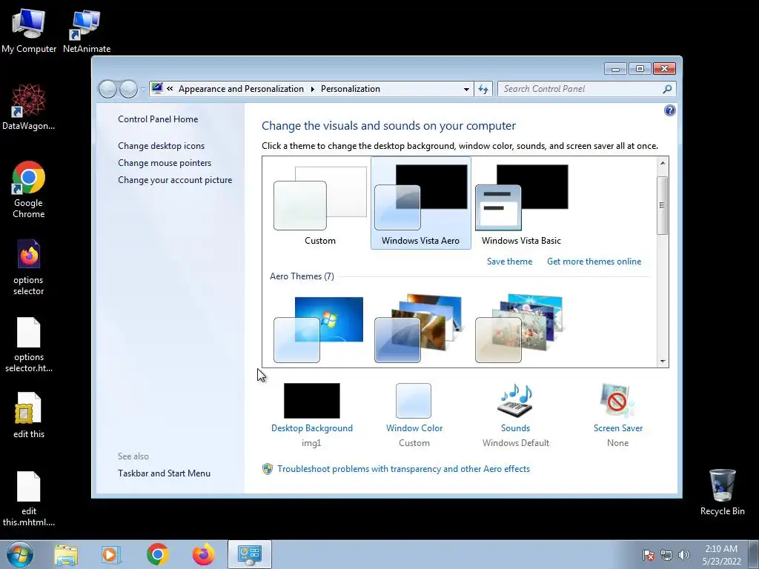The width and height of the screenshot is (759, 569).
Task: Select the Recycle Bin icon
Action: (722, 491)
